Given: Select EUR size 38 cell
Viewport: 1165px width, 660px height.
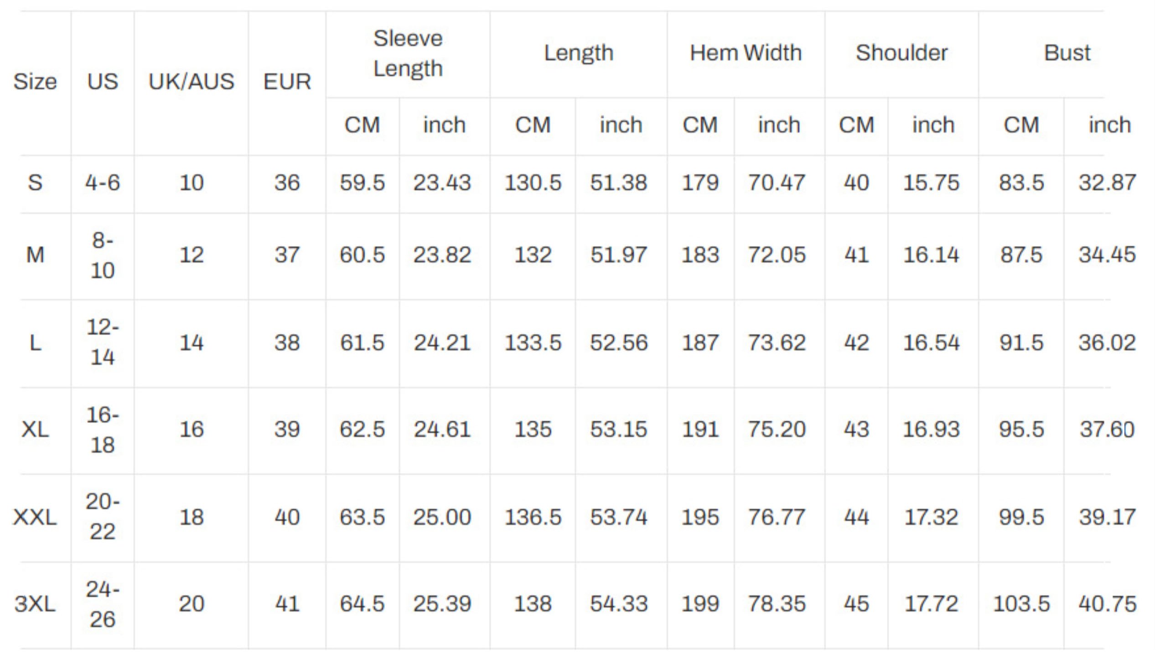Looking at the screenshot, I should click(x=287, y=343).
